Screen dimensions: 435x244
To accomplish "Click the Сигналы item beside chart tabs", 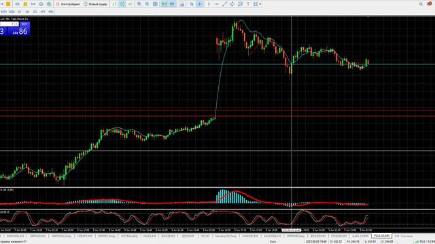I will pos(404,236).
